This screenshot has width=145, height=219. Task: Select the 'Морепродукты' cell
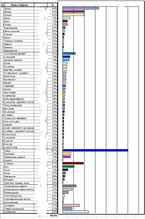point(19,193)
